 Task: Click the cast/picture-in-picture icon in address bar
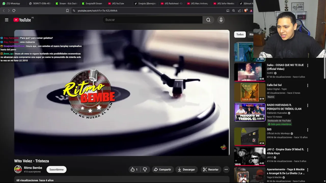coord(228,11)
